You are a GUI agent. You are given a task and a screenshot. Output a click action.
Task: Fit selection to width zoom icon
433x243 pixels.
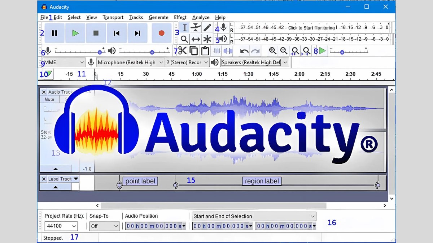[x=295, y=51]
